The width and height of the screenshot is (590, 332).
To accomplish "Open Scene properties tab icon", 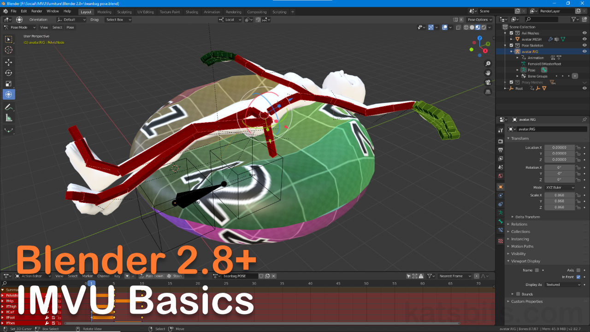I will tap(501, 167).
